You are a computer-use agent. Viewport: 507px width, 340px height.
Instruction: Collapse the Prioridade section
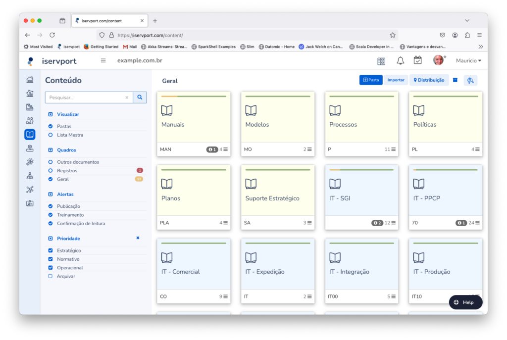(x=51, y=239)
